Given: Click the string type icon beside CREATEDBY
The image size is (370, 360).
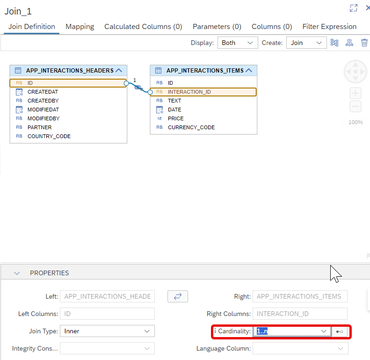Looking at the screenshot, I should [x=19, y=101].
